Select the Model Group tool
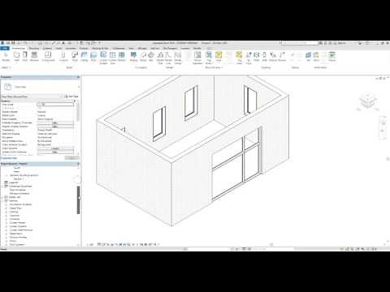 click(178, 58)
